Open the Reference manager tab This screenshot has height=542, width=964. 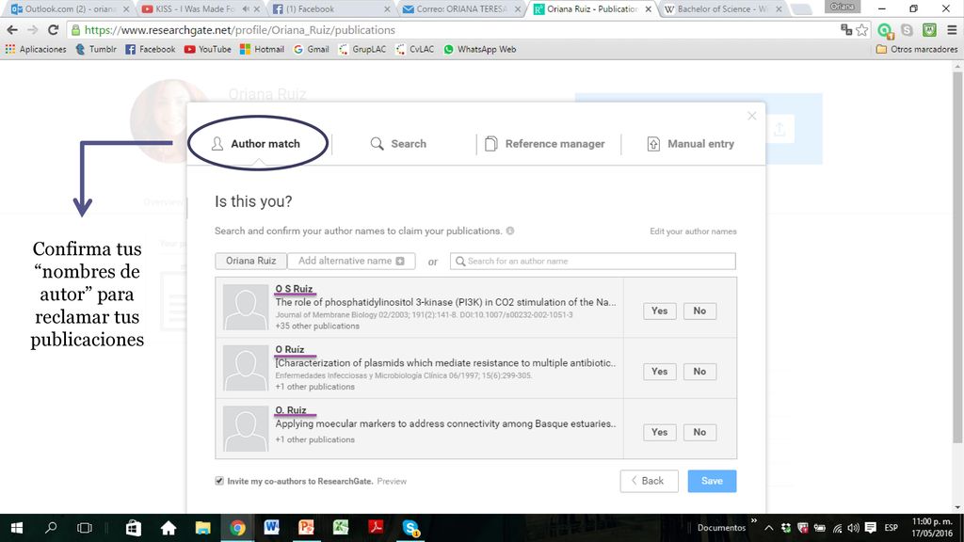point(545,144)
